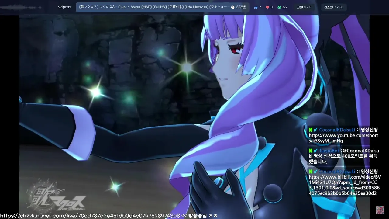Click the Diva in Abyss video title
This screenshot has height=219, width=389.
pos(154,7)
